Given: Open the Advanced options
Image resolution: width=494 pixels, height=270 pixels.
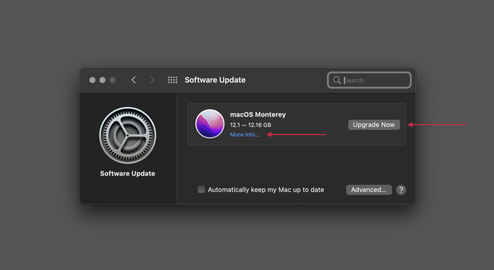Looking at the screenshot, I should coord(369,190).
